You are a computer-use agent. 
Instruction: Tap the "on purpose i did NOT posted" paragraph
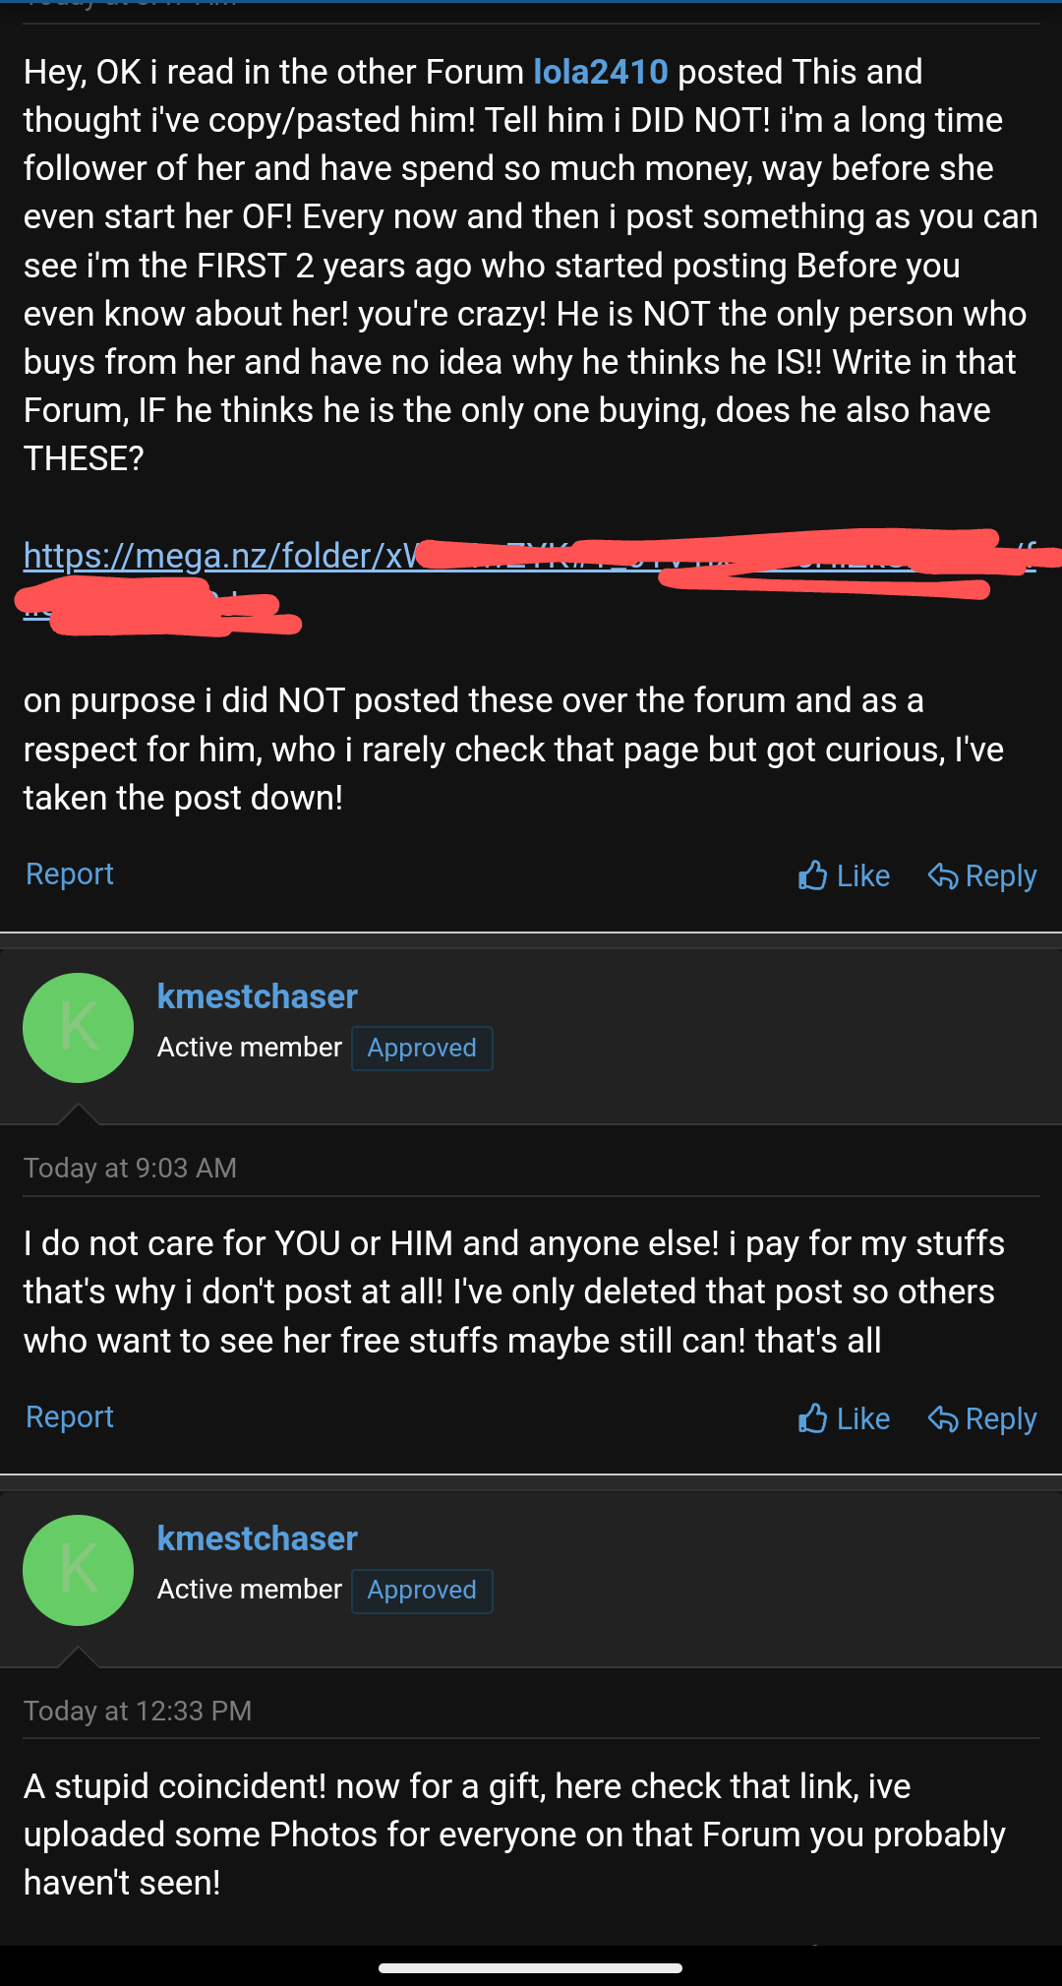coord(511,749)
